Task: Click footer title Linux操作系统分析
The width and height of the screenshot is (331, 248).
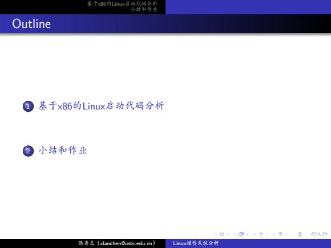Action: click(196, 243)
